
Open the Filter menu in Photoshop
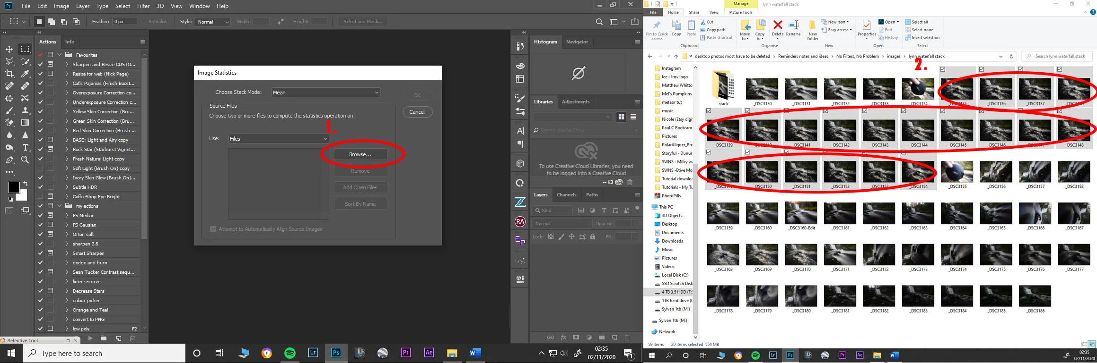point(143,6)
